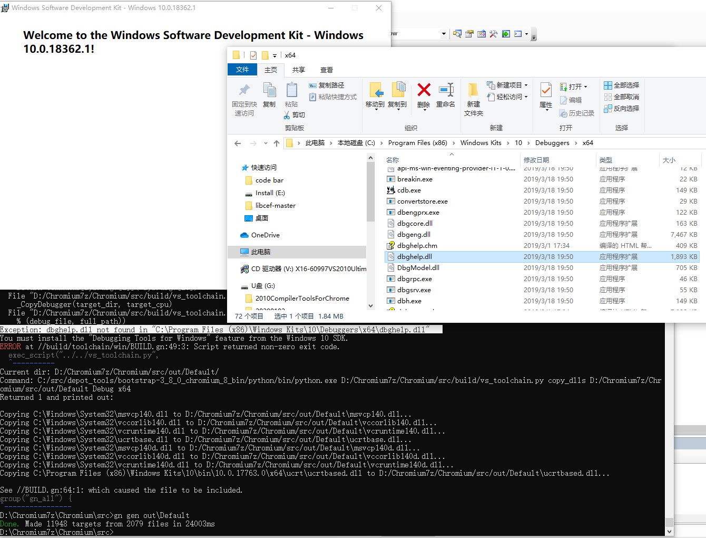Open the address bar history chevron
This screenshot has height=538, width=706.
pos(266,143)
